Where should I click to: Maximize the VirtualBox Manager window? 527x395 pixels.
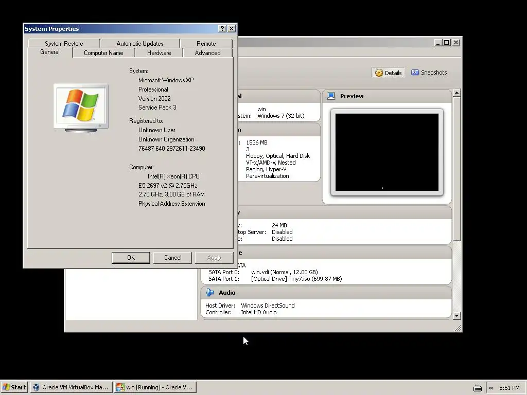click(446, 43)
